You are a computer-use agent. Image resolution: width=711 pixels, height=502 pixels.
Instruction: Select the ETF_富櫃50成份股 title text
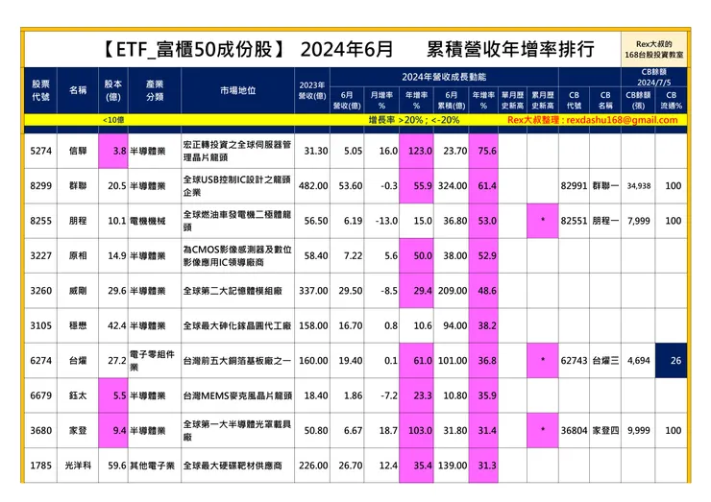click(194, 49)
